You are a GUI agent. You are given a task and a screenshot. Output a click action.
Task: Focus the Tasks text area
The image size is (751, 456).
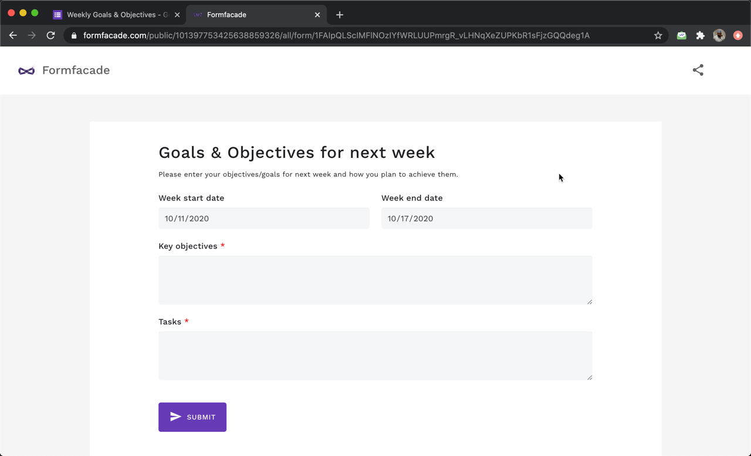click(375, 356)
